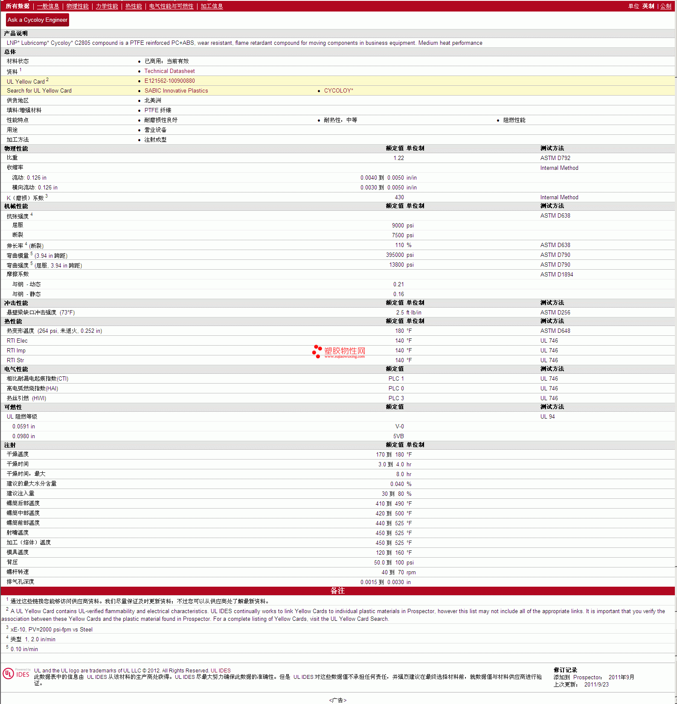
Task: Open the Technical Datasheet link
Action: pyautogui.click(x=169, y=71)
